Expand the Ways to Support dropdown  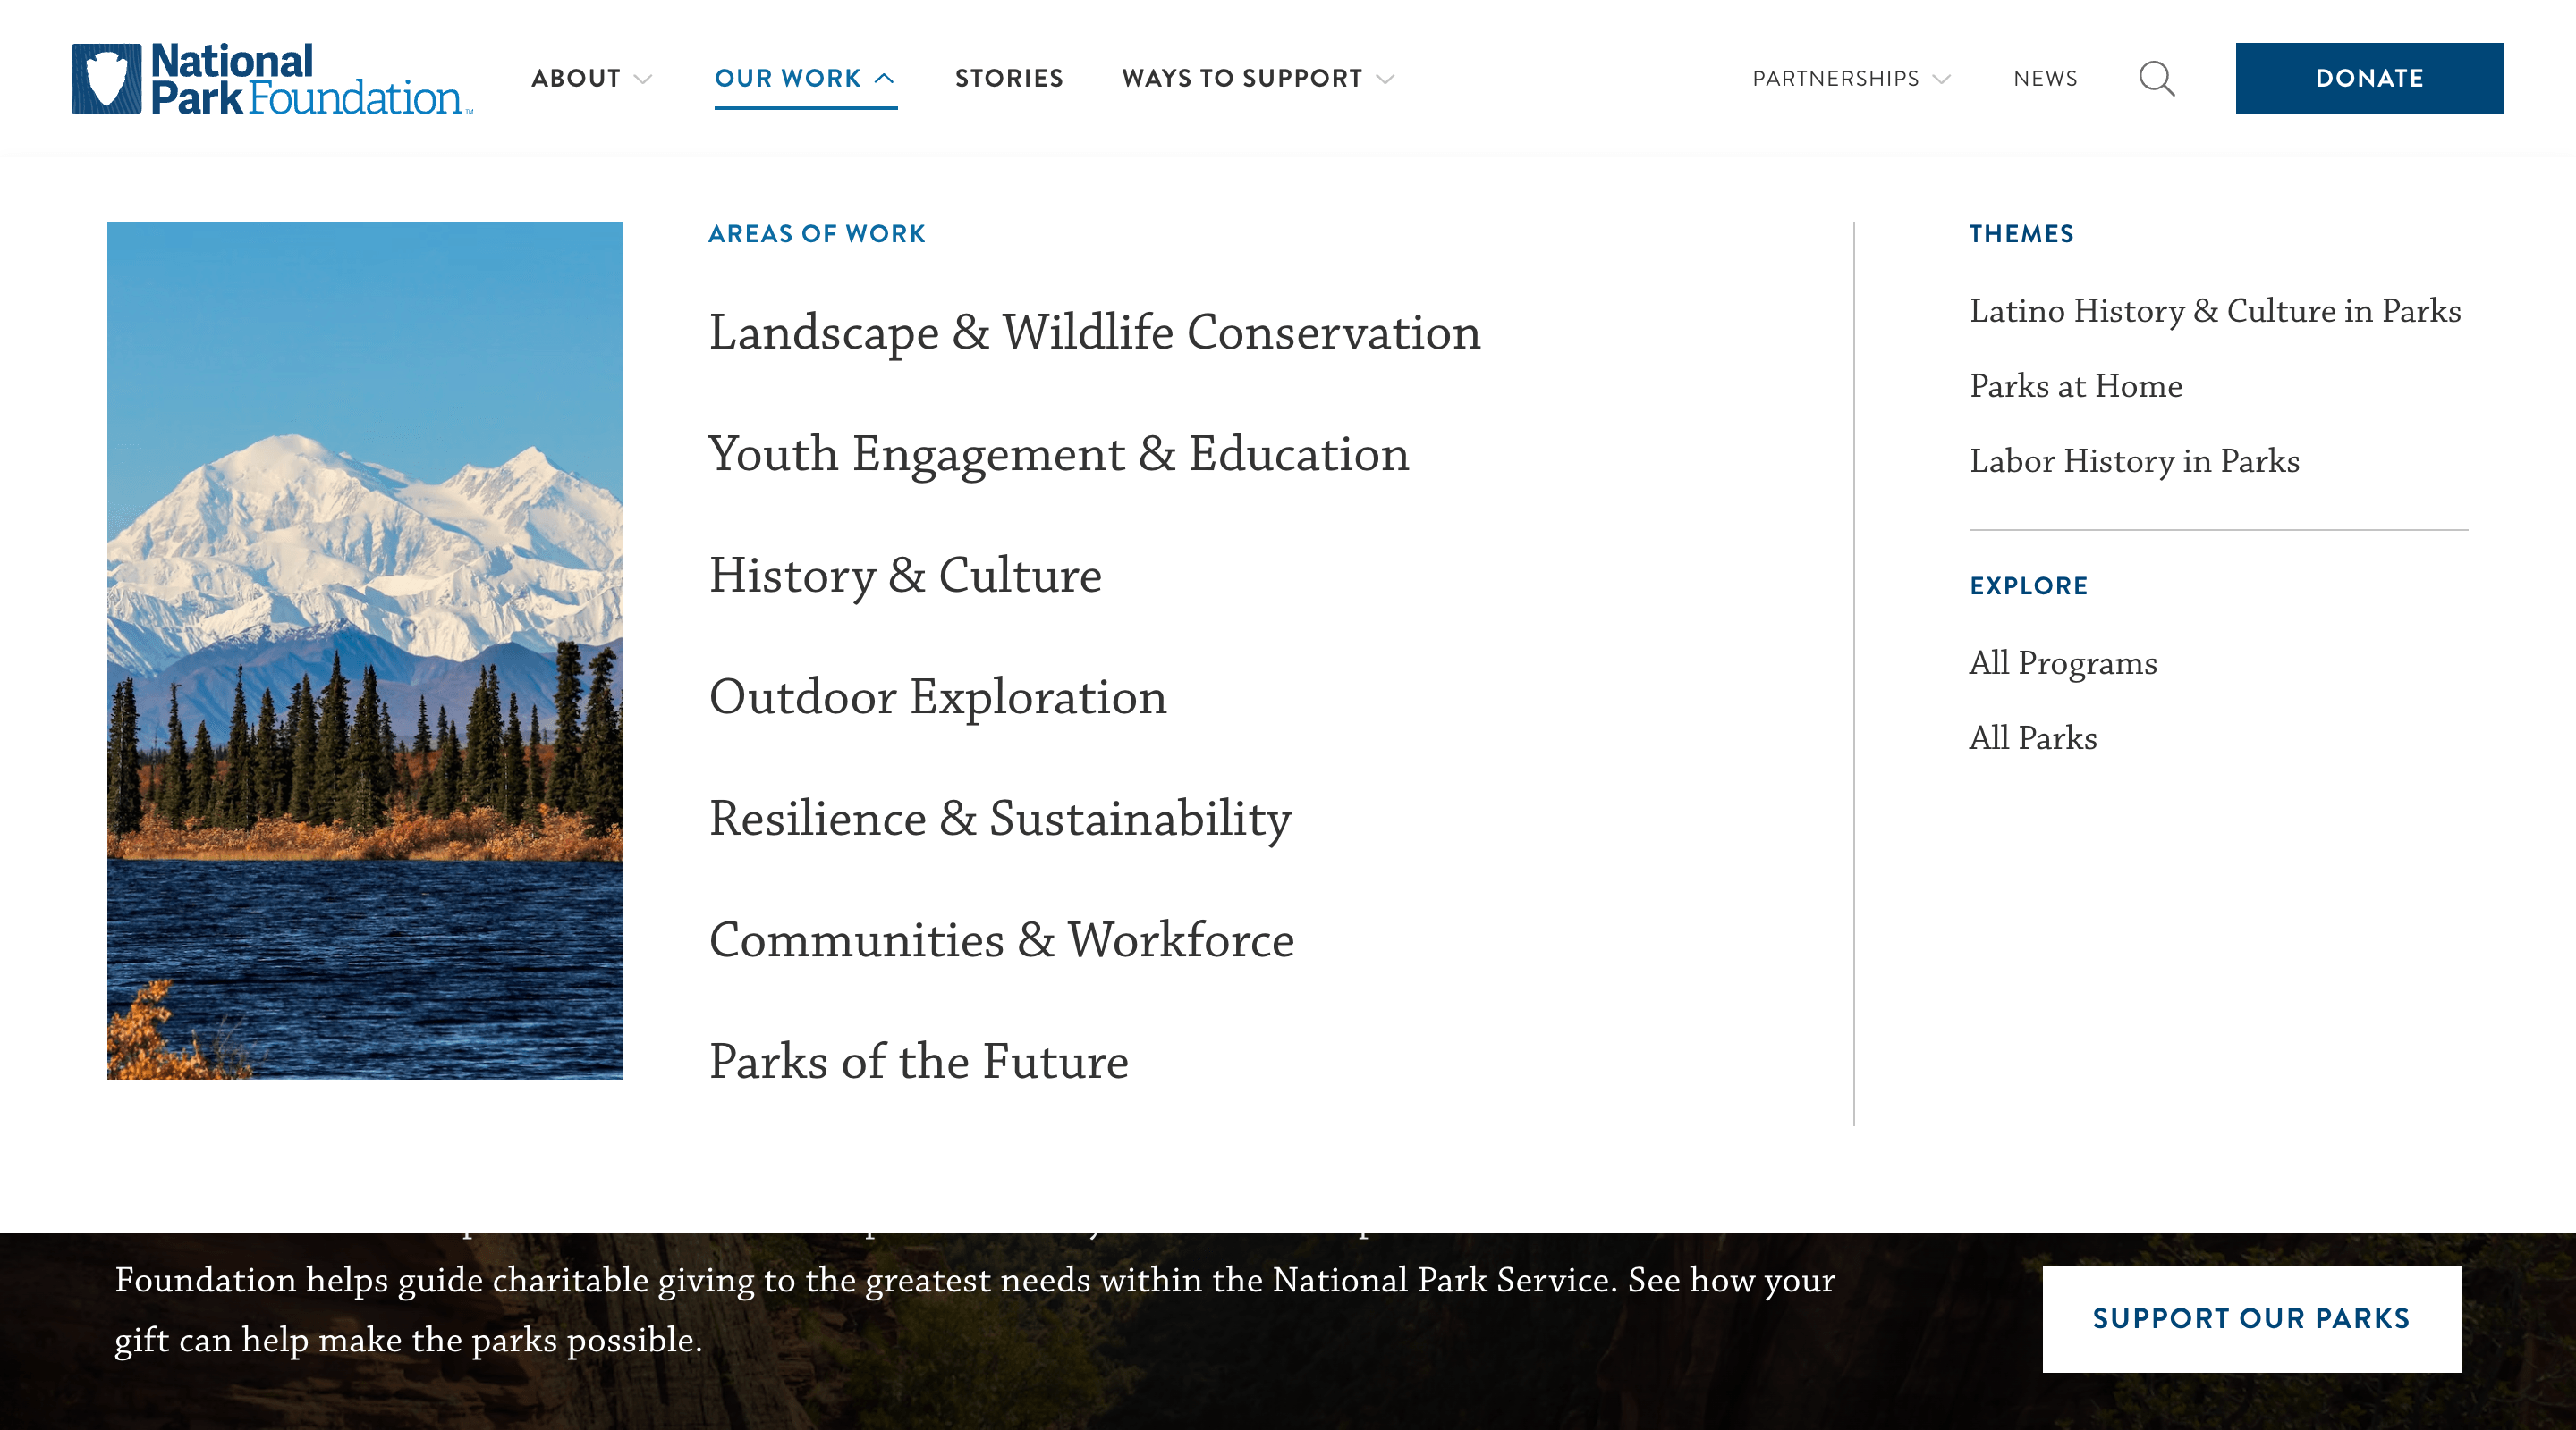[x=1257, y=79]
